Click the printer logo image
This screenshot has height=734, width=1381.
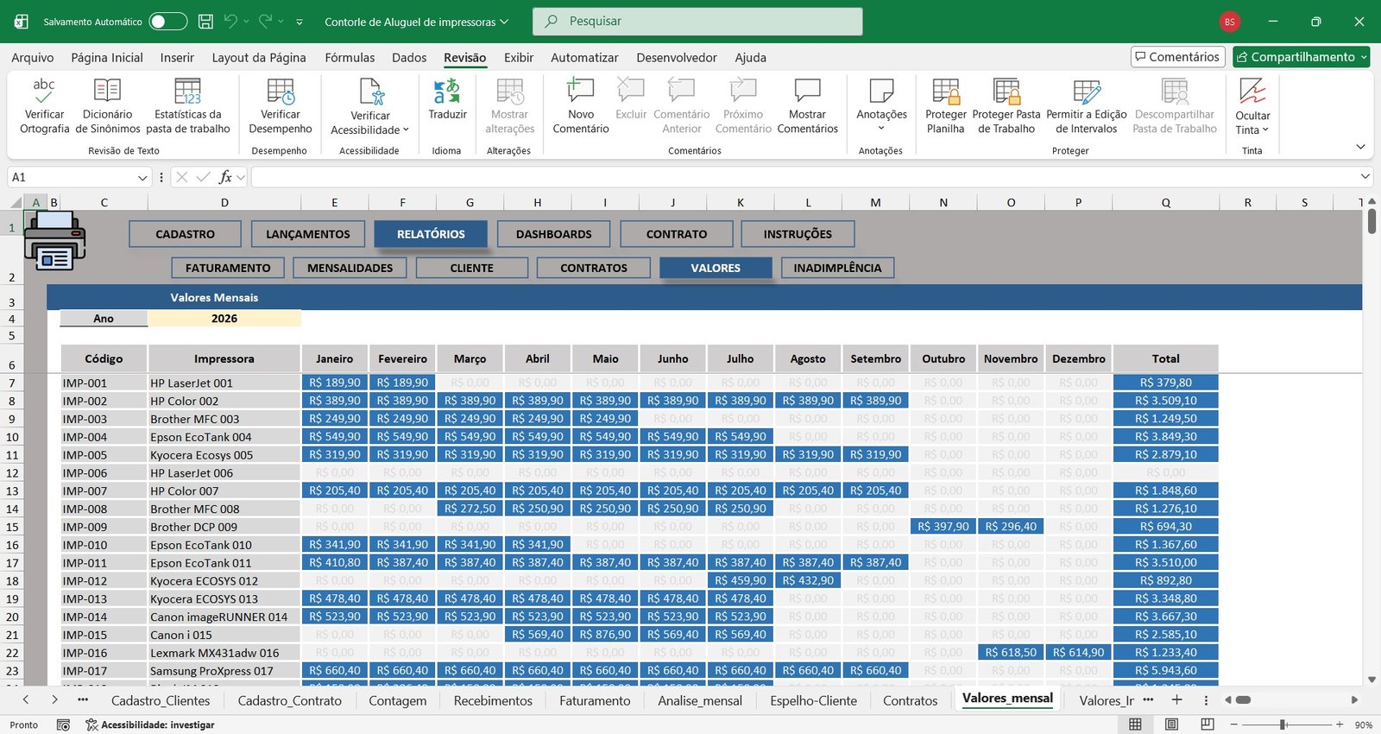click(x=54, y=242)
